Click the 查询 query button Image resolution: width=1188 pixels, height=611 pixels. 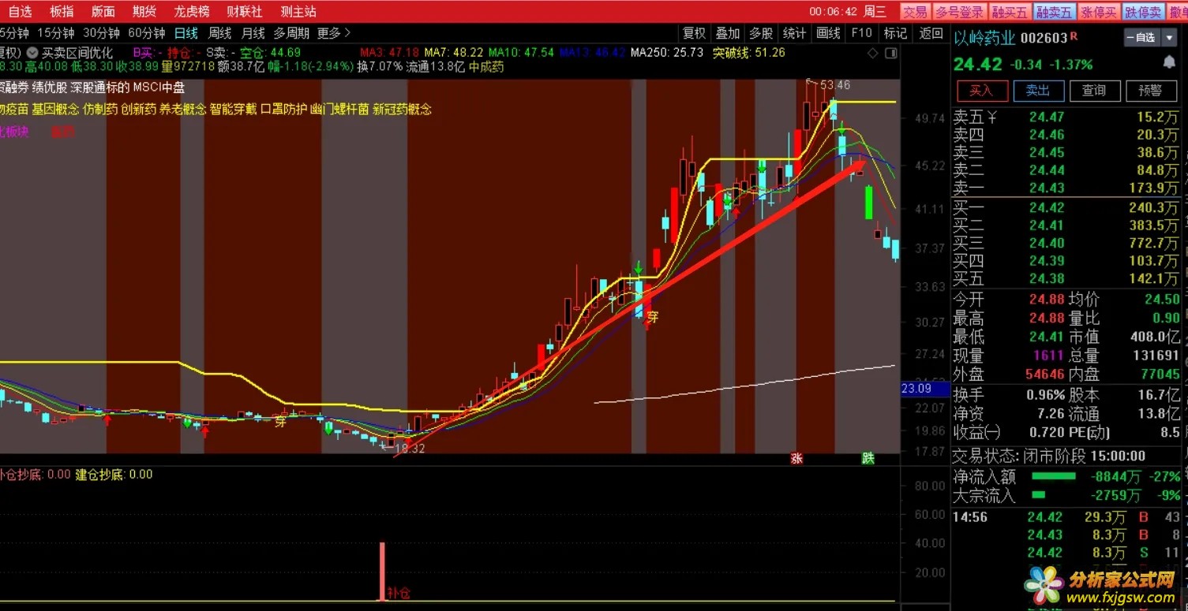(x=1094, y=90)
